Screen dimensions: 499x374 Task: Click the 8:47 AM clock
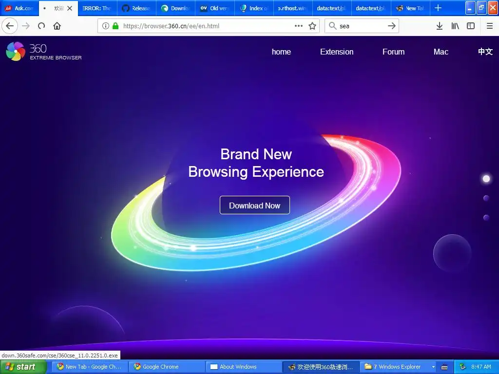click(x=481, y=367)
